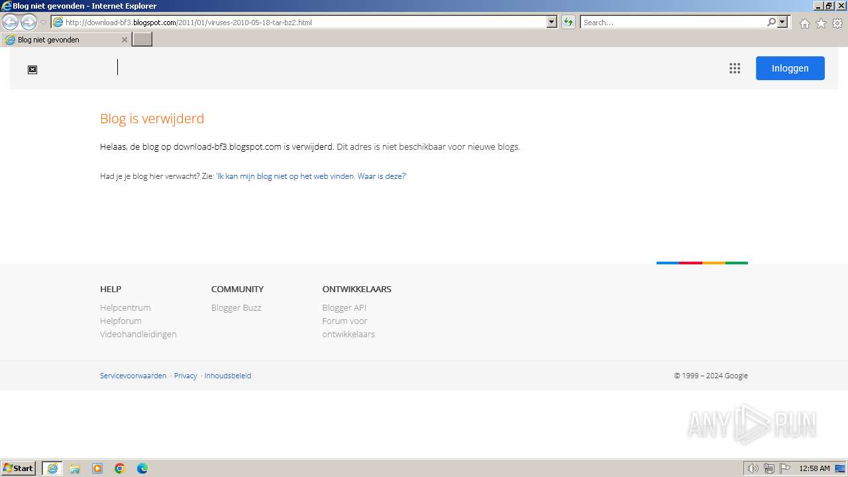Open the Servicevoorwaarden footer link
This screenshot has height=477, width=848.
pos(133,376)
